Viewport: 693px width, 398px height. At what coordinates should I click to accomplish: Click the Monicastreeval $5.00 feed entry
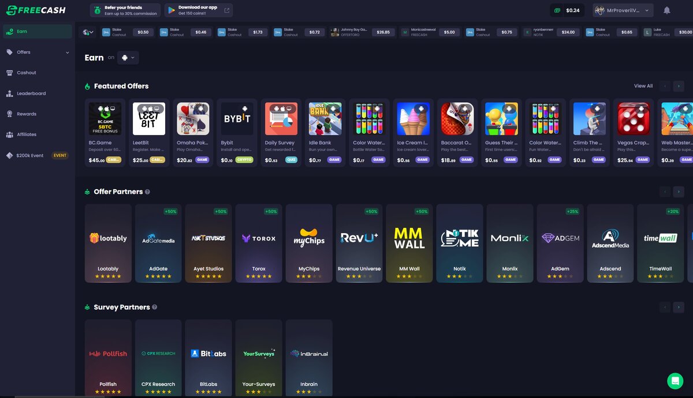pyautogui.click(x=431, y=32)
